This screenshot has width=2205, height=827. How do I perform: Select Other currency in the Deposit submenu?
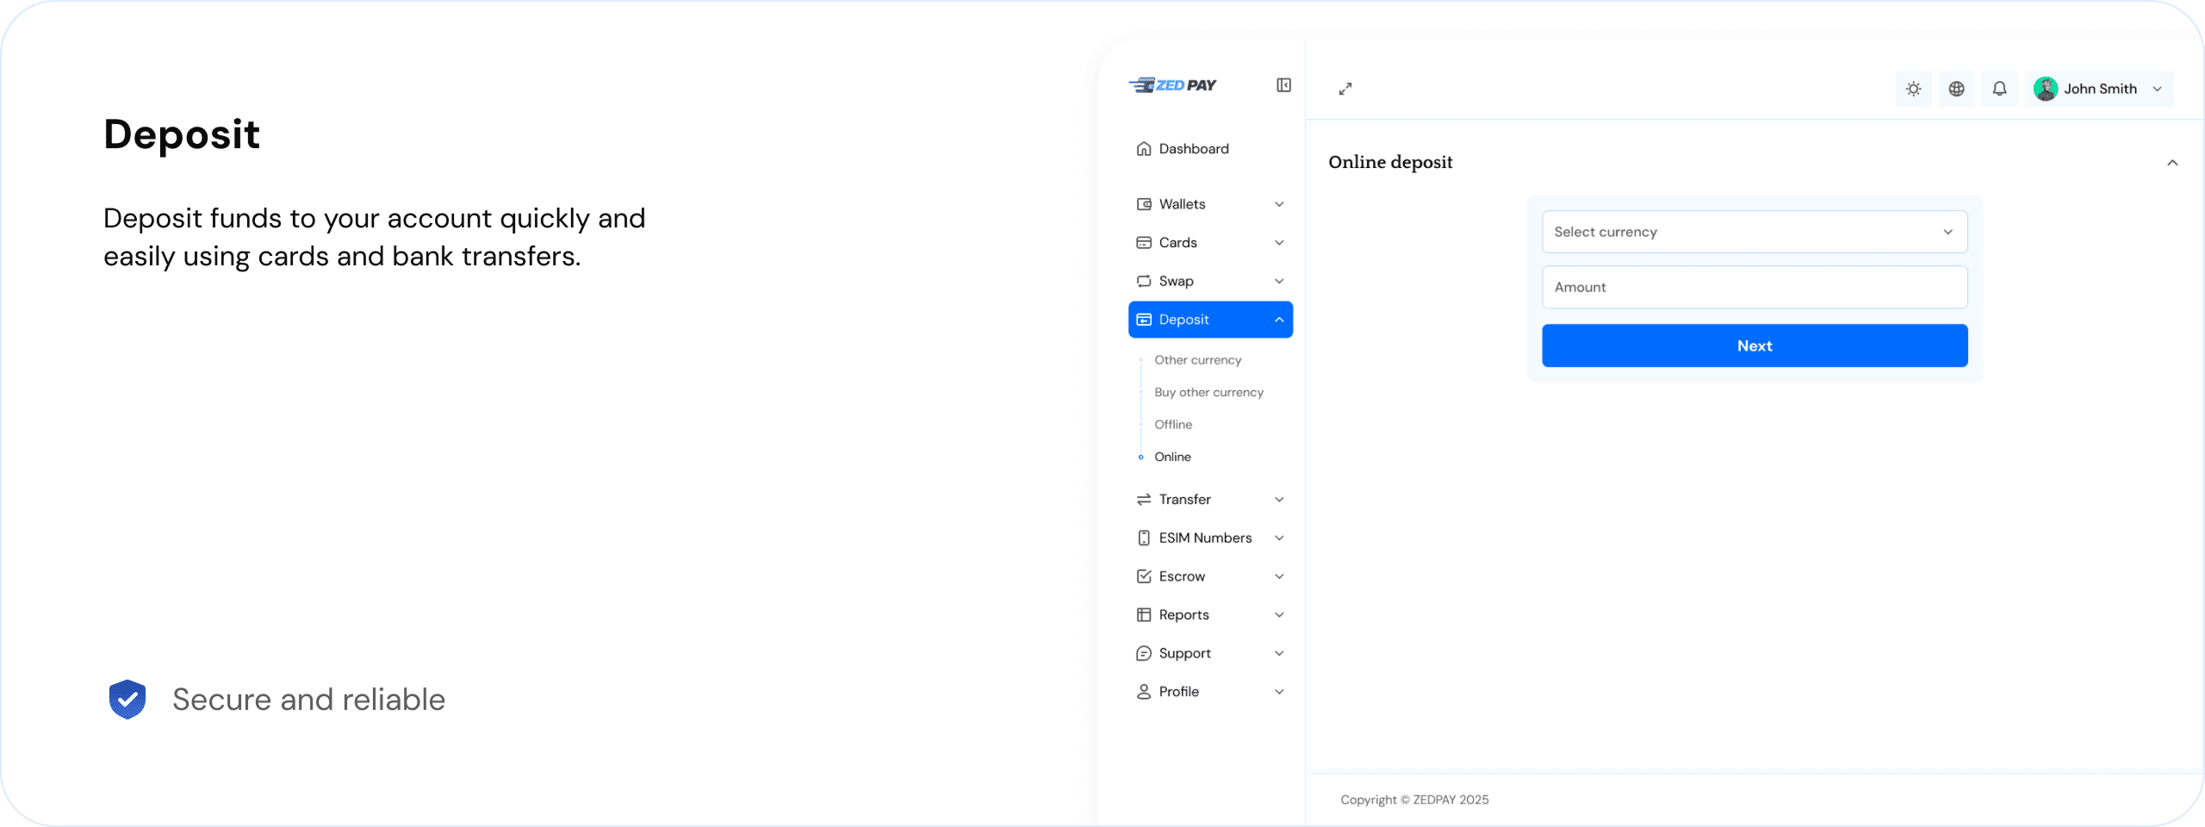tap(1197, 360)
